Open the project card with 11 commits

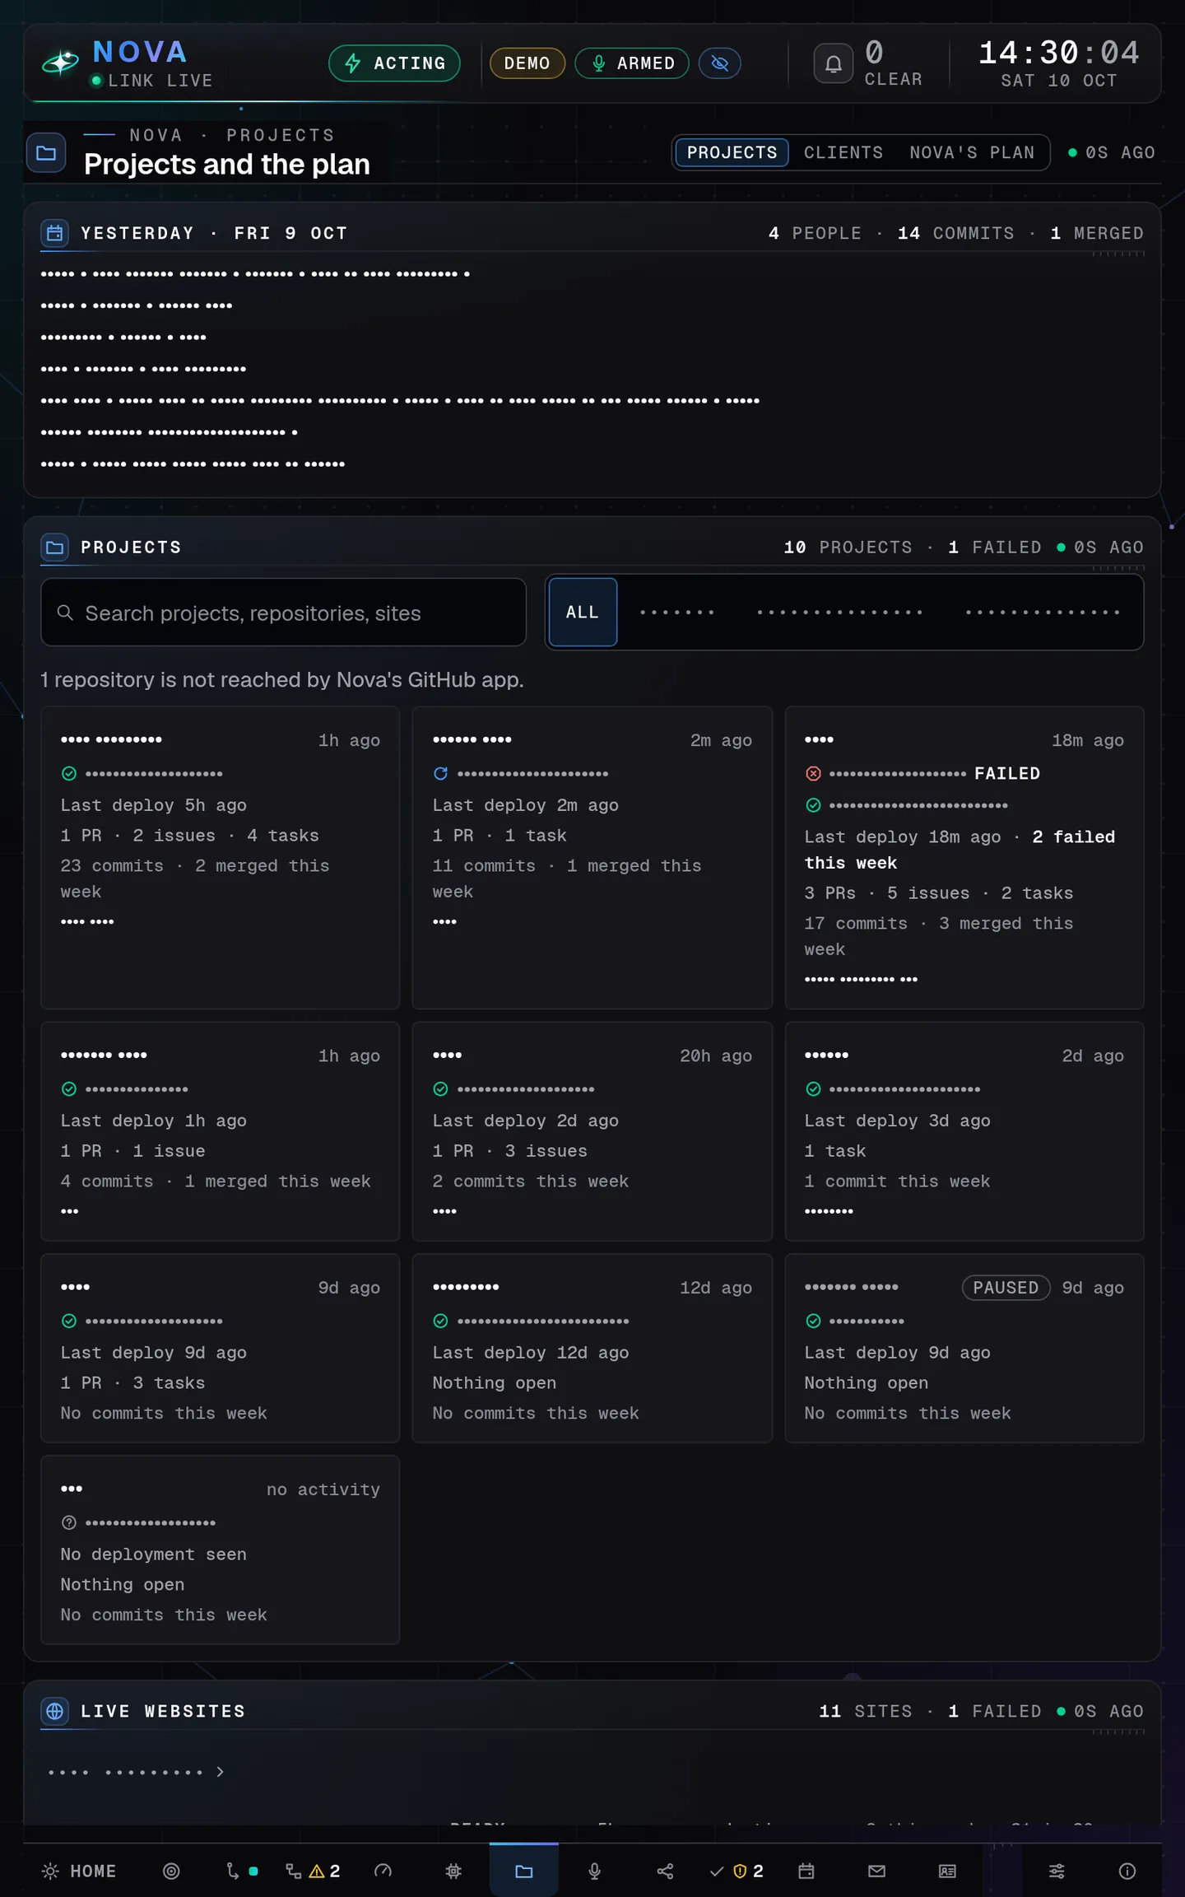592,857
